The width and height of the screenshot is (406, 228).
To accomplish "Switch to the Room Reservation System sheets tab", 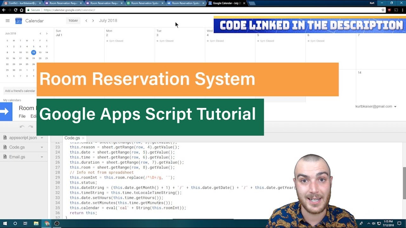I will (x=145, y=3).
